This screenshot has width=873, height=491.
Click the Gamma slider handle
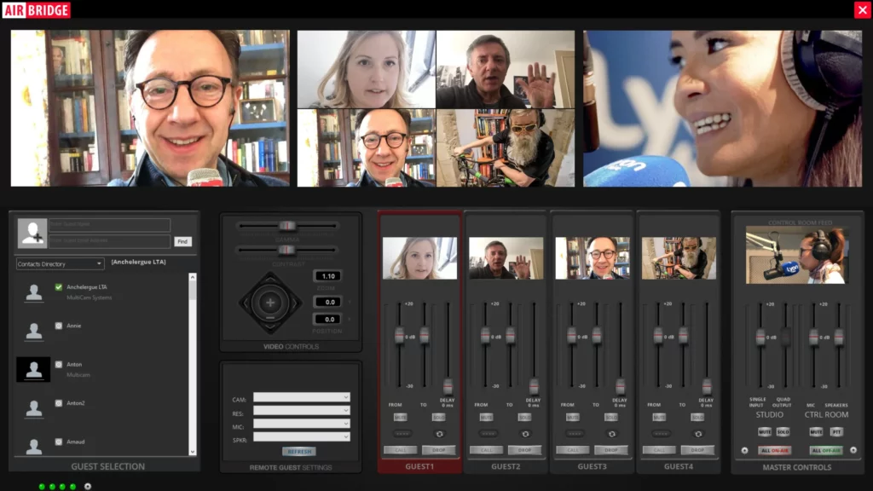point(287,226)
